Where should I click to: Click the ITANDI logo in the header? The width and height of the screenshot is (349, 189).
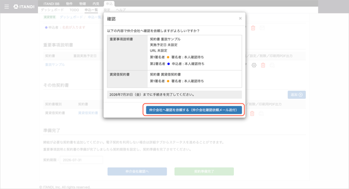tap(24, 7)
